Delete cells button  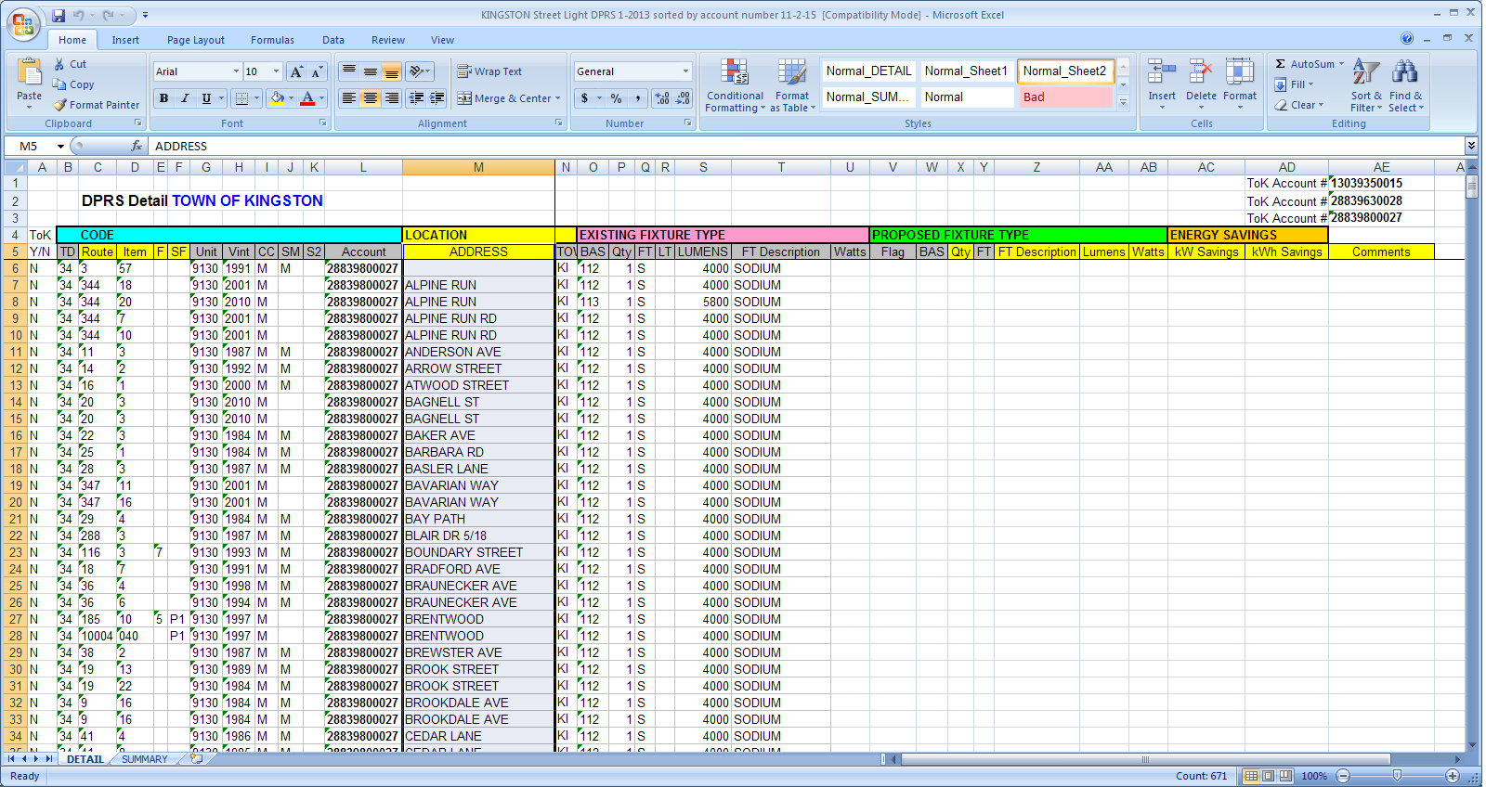coord(1201,84)
